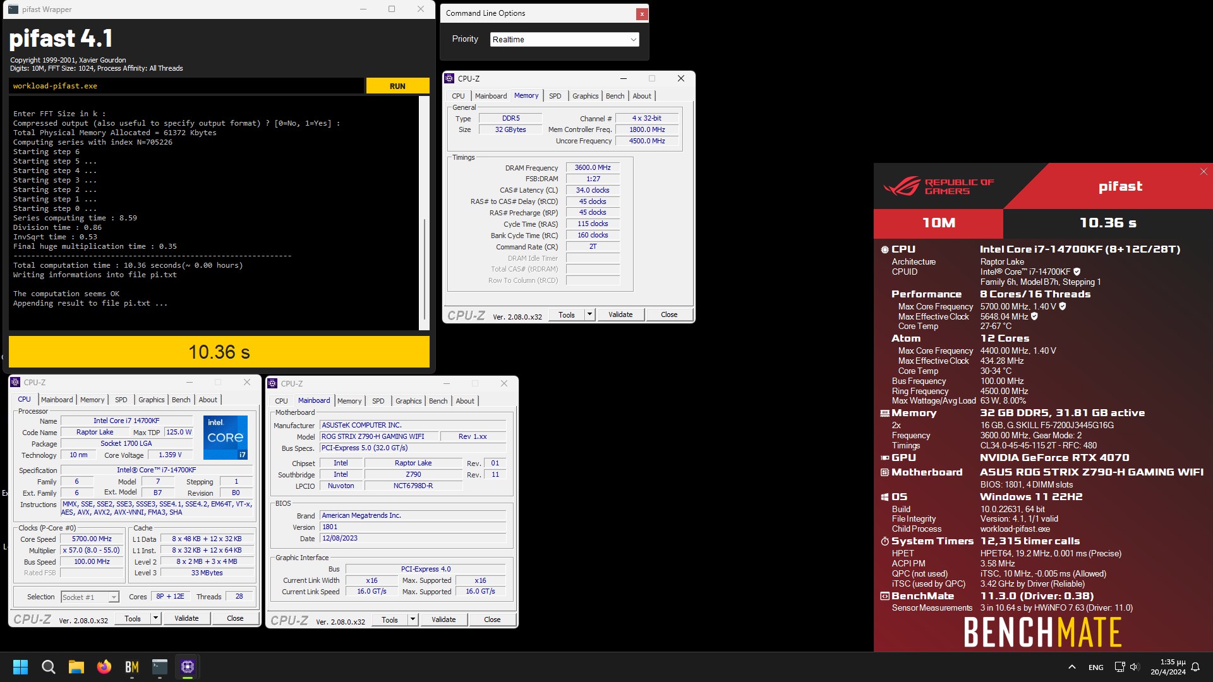This screenshot has height=682, width=1213.
Task: Click the yellow 10.36 s result bar
Action: 219,352
